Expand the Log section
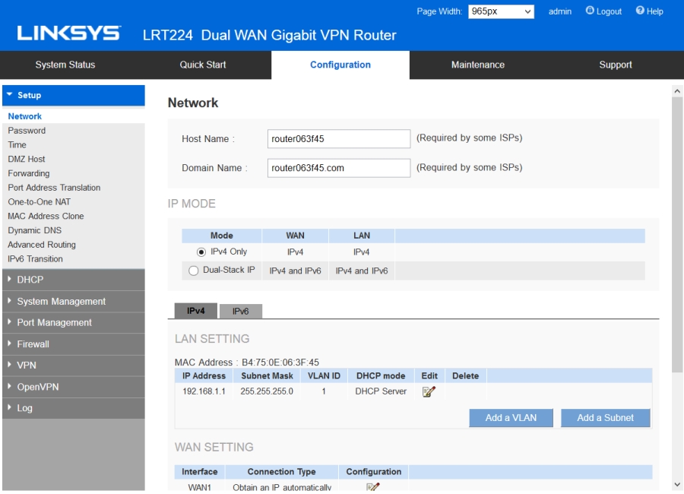 73,408
